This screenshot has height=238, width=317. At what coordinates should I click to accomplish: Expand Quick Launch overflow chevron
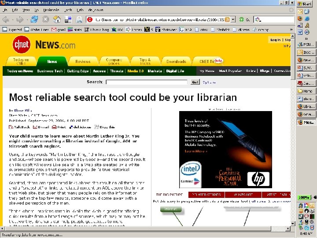[306, 38]
